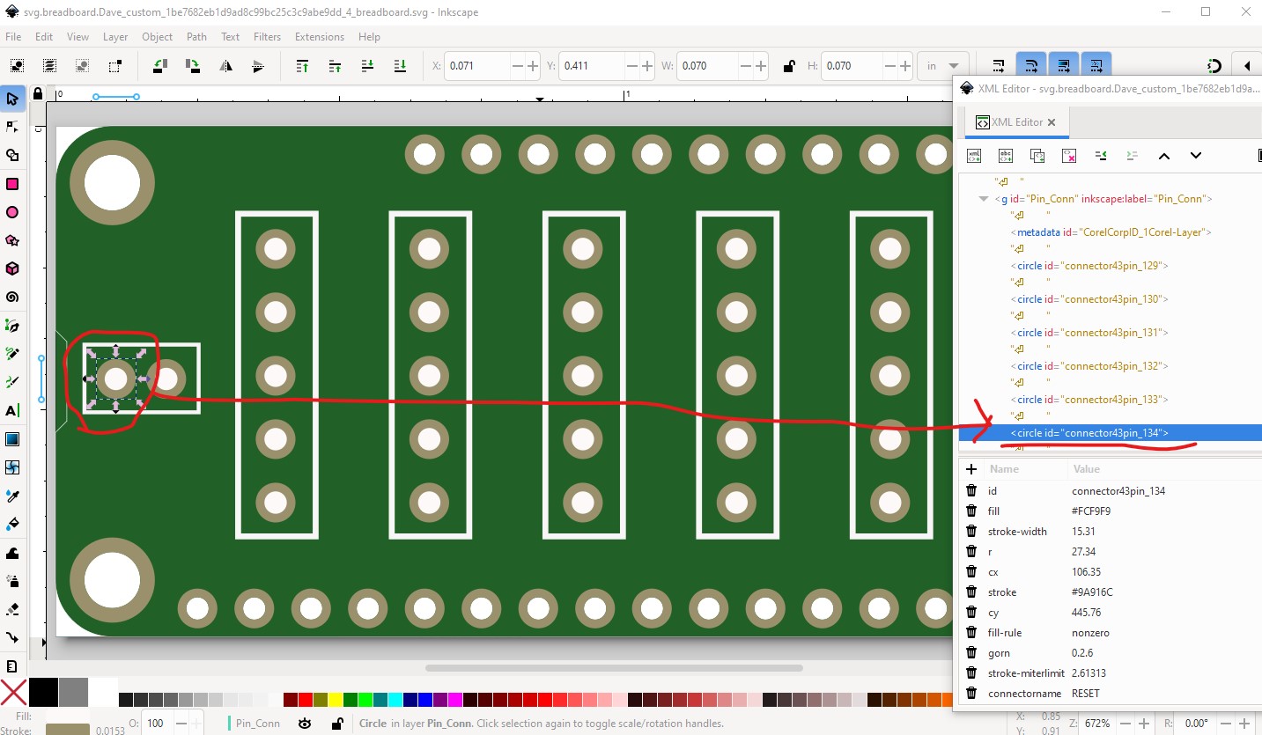Delete the connectorname attribute with trash icon
The height and width of the screenshot is (735, 1262).
[x=971, y=693]
